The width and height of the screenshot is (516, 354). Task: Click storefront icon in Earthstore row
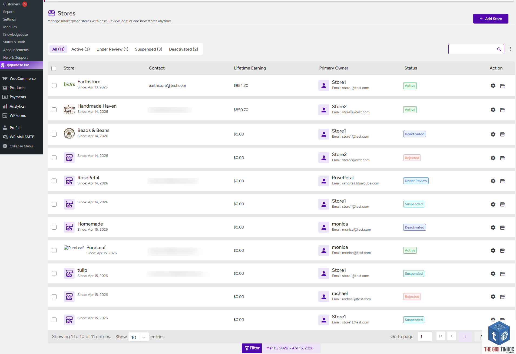[x=502, y=86]
